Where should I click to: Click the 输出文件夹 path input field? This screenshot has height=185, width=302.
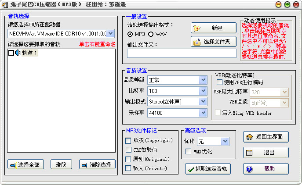(x=182, y=53)
